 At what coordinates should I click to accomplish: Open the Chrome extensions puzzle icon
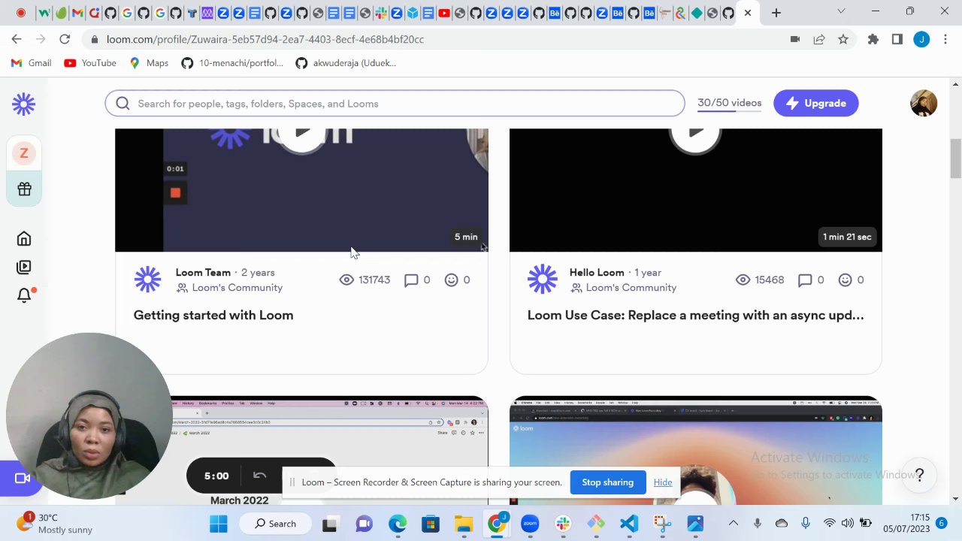(x=873, y=39)
